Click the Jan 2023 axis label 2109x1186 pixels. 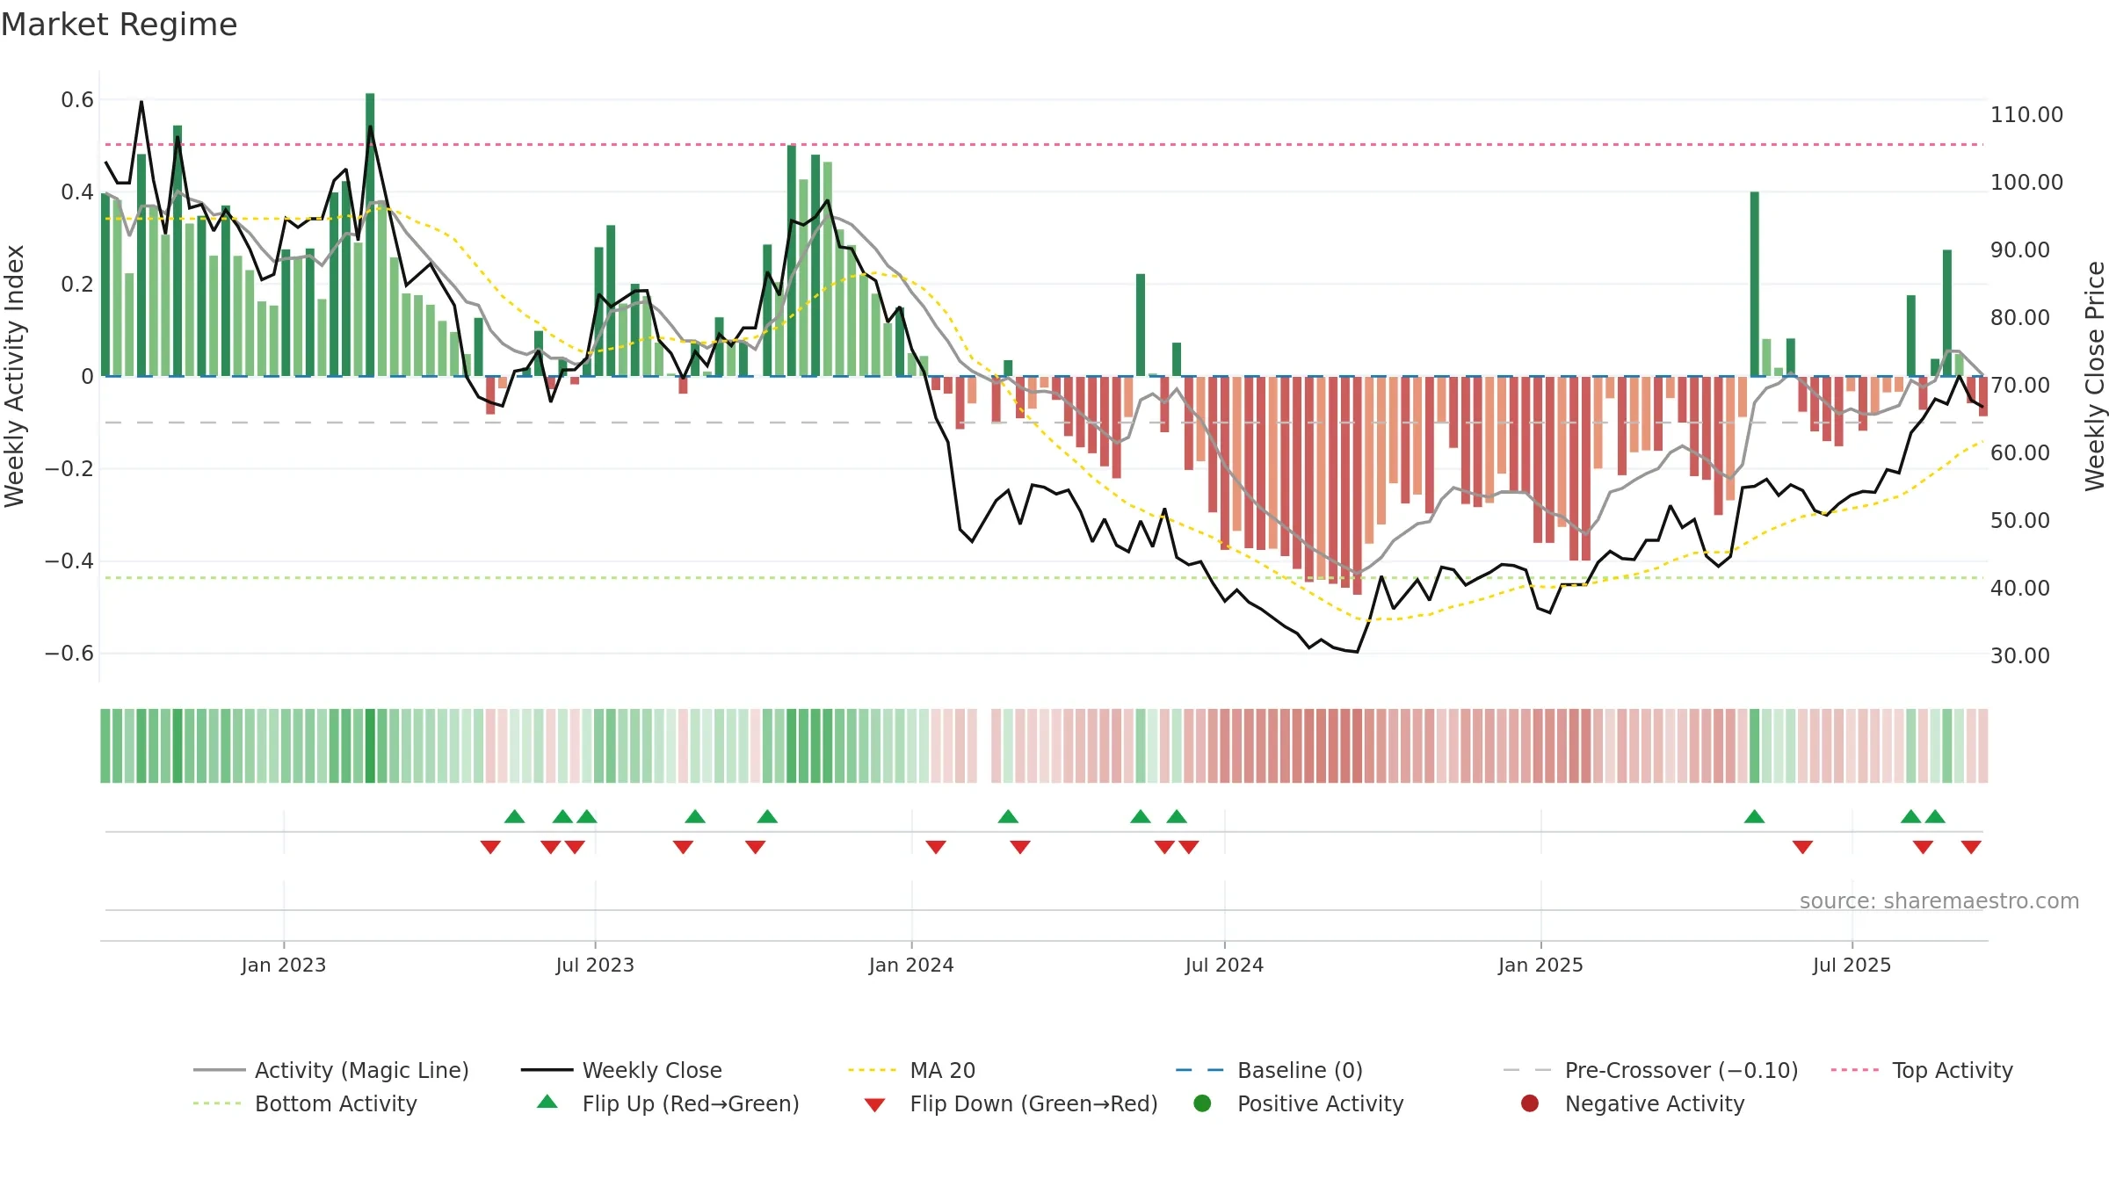[284, 965]
